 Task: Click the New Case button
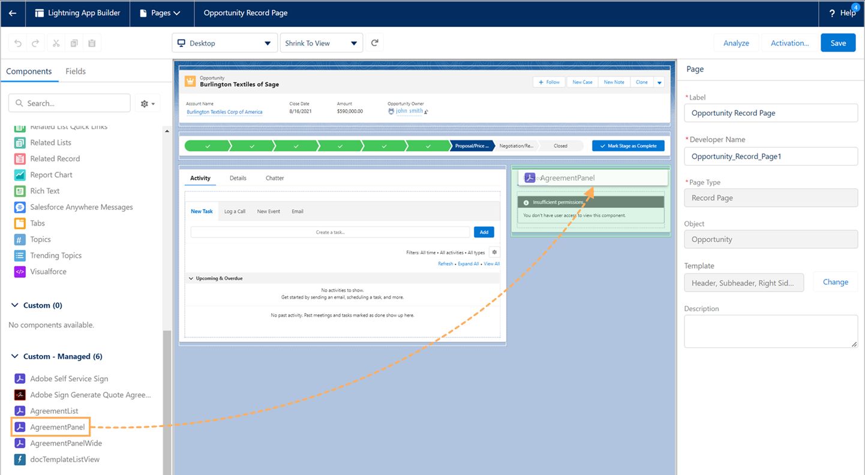[582, 82]
